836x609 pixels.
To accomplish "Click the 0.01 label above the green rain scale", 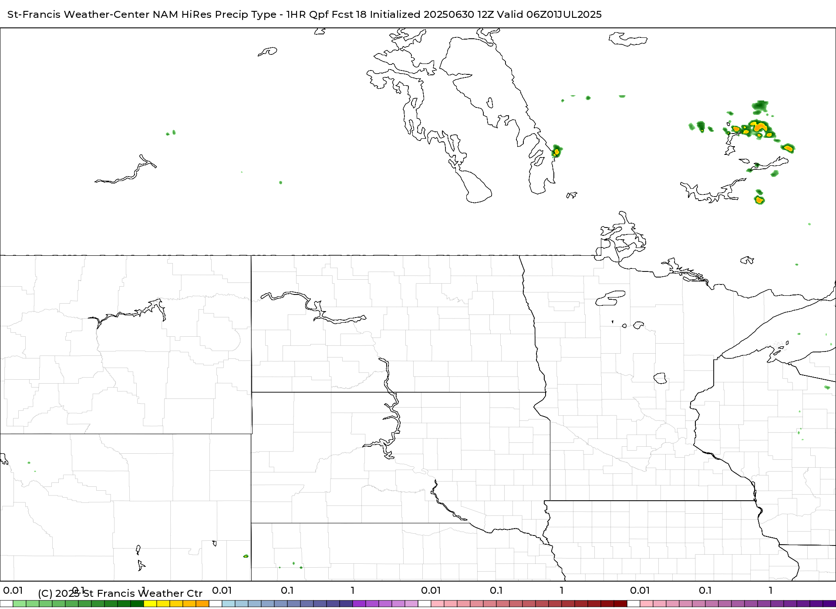I will [13, 590].
